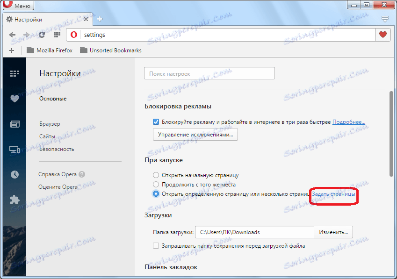The image size is (397, 279).
Task: Click the Изменить button
Action: (x=333, y=232)
